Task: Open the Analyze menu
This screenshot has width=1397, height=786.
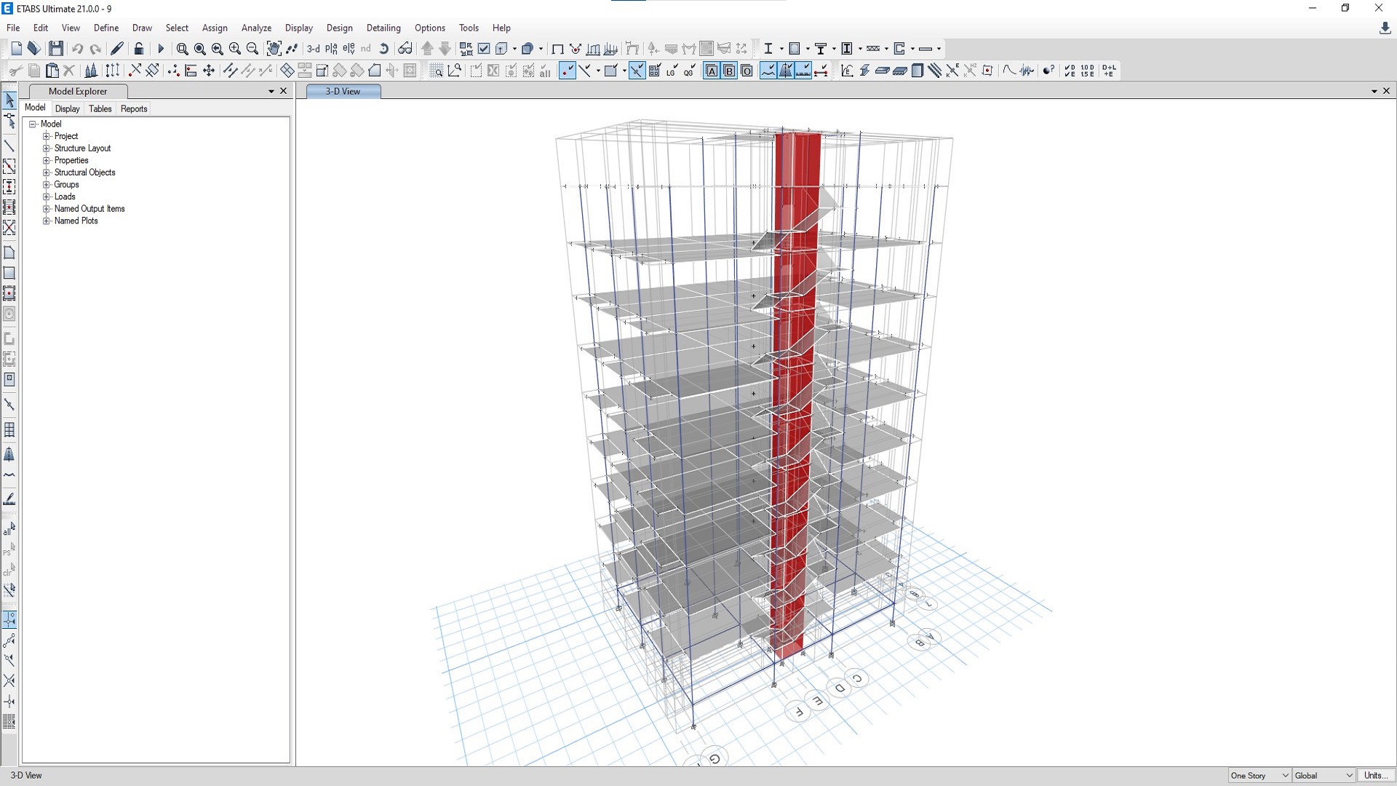Action: [x=256, y=28]
